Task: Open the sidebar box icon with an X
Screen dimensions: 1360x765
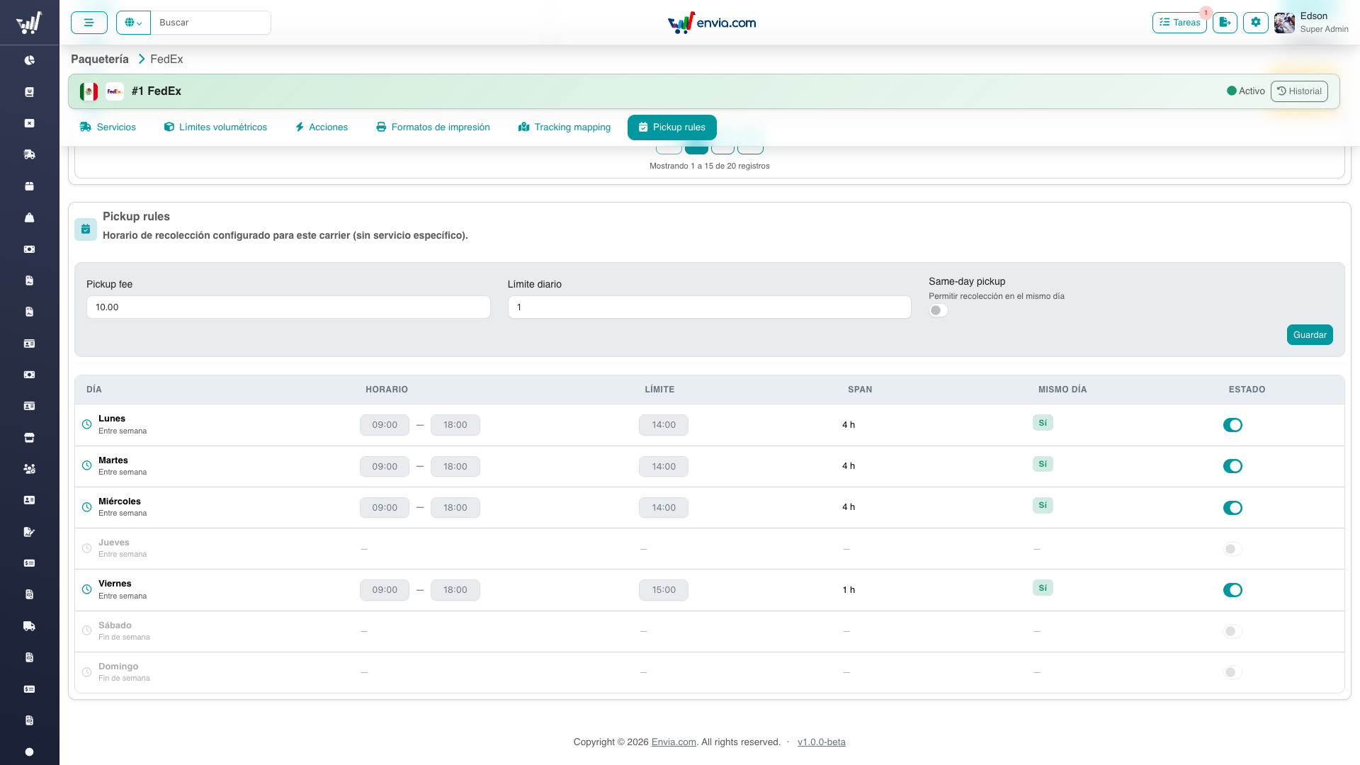Action: pyautogui.click(x=29, y=123)
